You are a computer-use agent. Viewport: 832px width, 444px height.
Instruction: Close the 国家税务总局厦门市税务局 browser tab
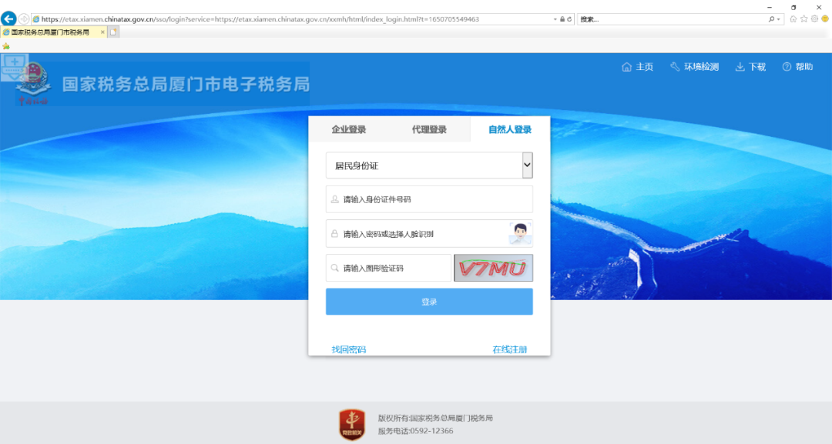point(102,32)
